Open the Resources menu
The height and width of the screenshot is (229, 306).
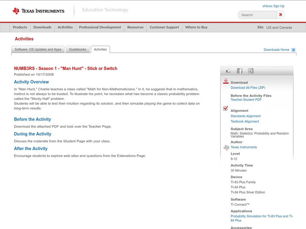tap(135, 27)
